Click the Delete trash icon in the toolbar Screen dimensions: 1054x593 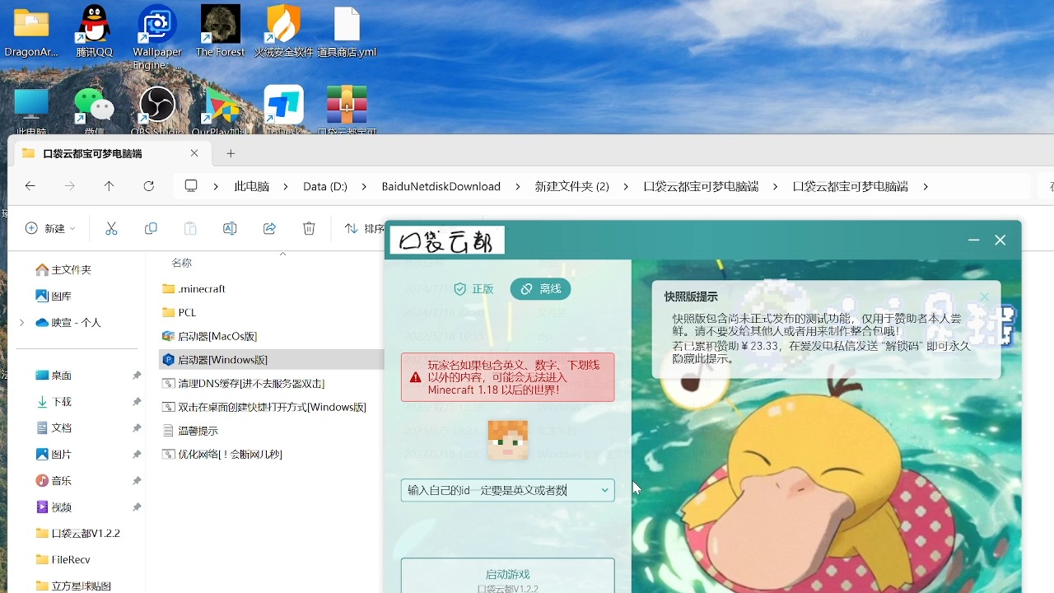pyautogui.click(x=309, y=228)
